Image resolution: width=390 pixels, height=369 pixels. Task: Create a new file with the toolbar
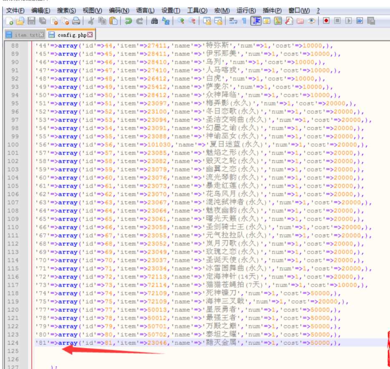tap(9, 21)
